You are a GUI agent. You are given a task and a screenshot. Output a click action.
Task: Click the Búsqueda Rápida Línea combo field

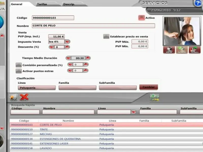pos(114,112)
